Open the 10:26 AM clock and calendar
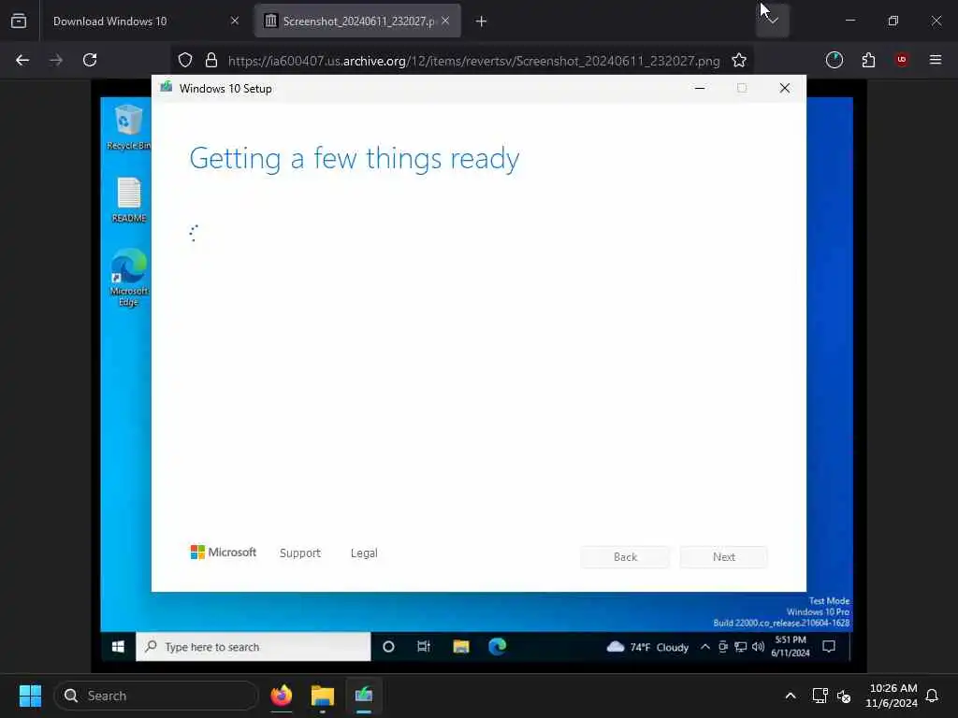This screenshot has height=718, width=958. (892, 696)
